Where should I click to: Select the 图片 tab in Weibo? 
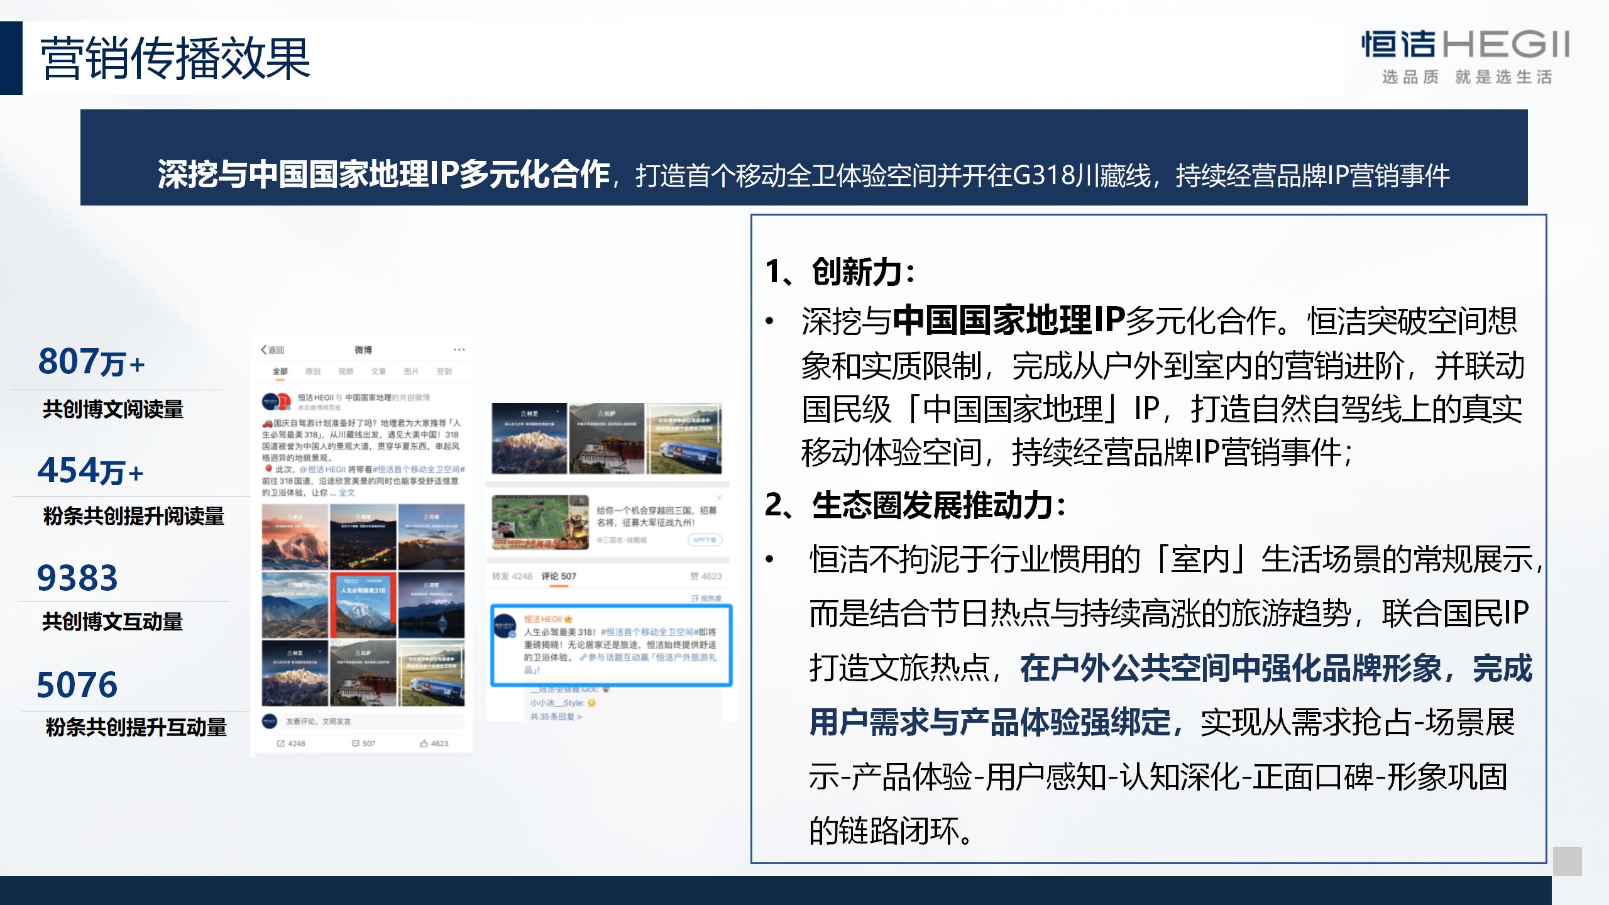coord(411,371)
